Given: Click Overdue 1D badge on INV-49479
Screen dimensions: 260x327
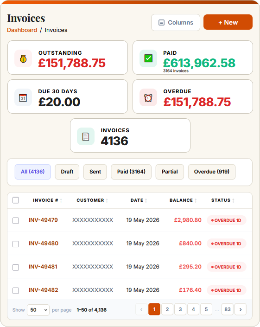Looking at the screenshot, I should (227, 220).
